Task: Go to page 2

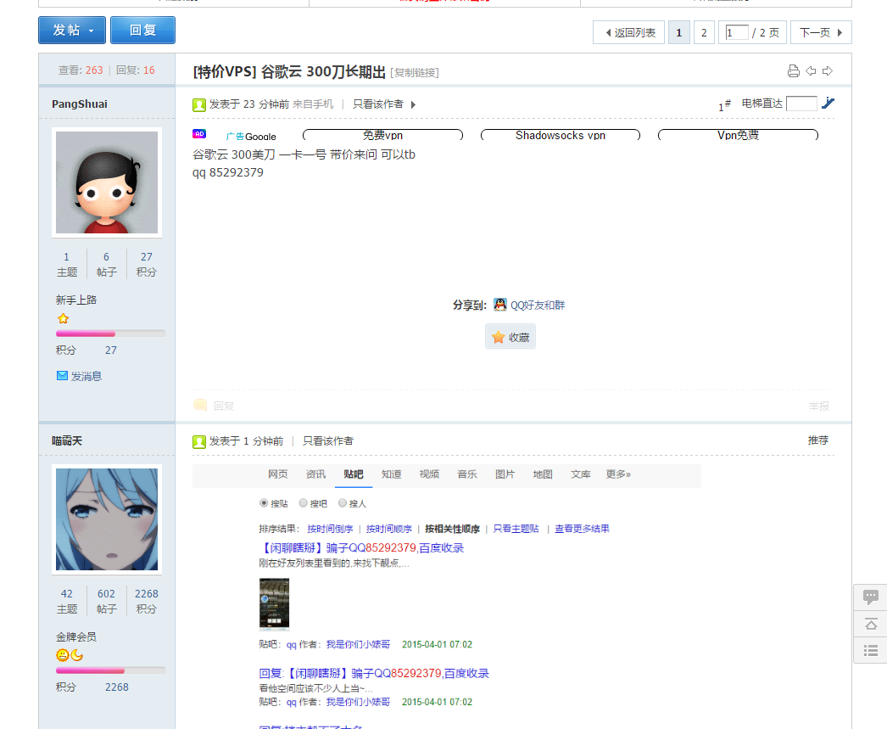Action: click(x=704, y=32)
